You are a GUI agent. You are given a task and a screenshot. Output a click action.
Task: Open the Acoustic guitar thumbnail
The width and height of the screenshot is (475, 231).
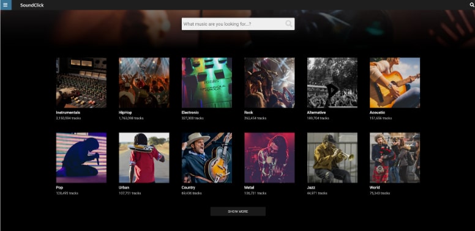pos(395,82)
